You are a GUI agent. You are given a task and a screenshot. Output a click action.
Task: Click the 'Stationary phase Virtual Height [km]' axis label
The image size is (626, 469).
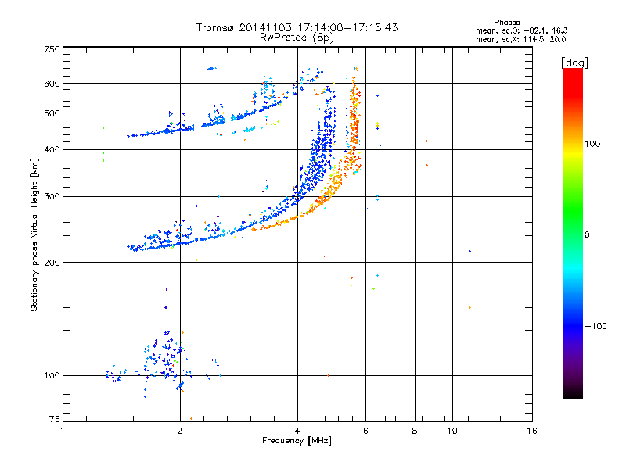click(x=34, y=234)
